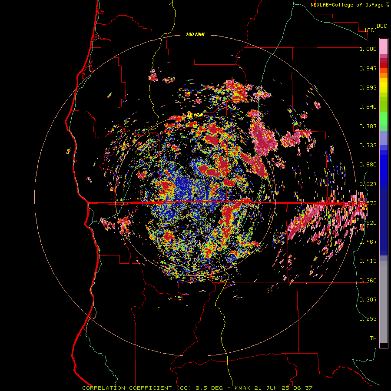The image size is (391, 391).
Task: Pick the light pink top color bar segment
Action: pyautogui.click(x=384, y=46)
